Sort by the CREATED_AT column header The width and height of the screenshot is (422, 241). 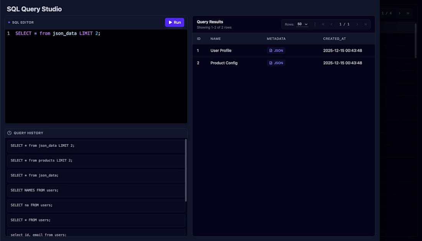(x=334, y=39)
